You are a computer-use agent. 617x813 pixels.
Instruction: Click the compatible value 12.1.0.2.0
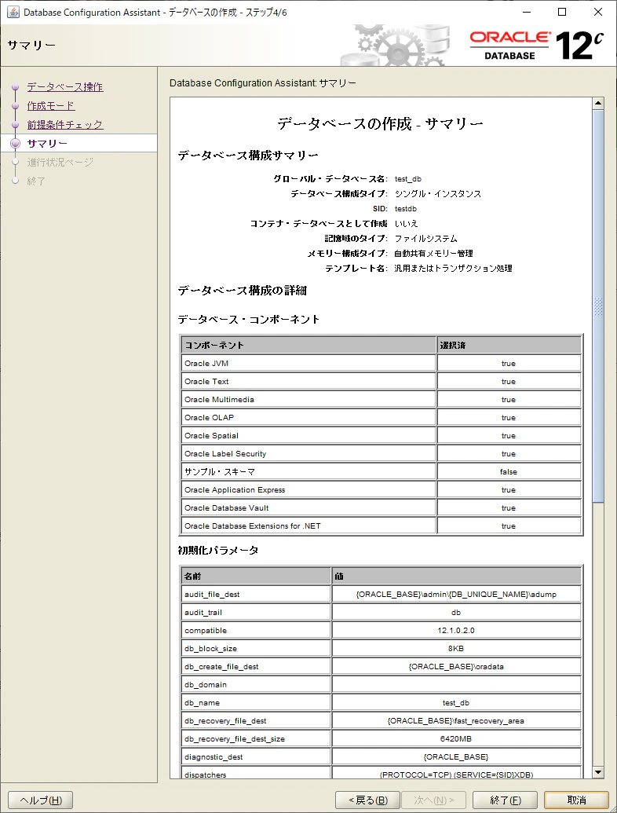pyautogui.click(x=456, y=631)
